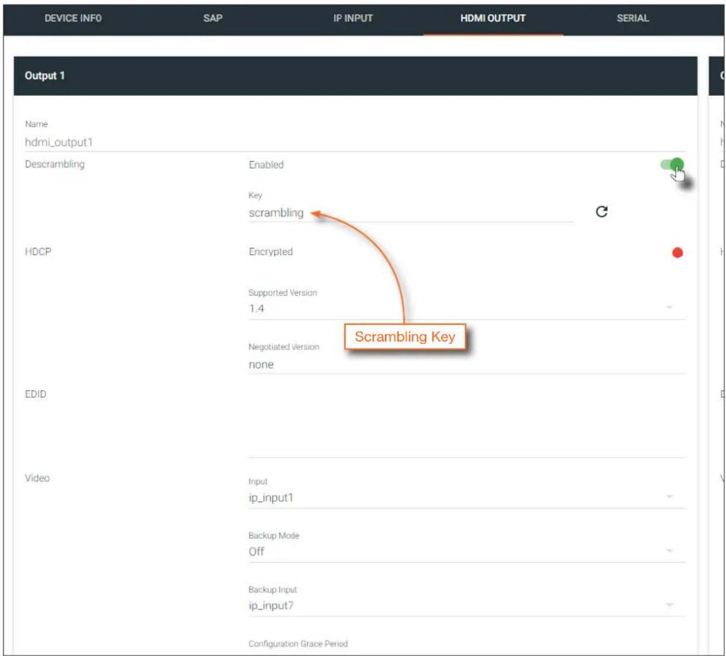
Task: Click the EDID section label
Action: click(35, 394)
